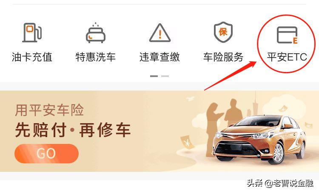Tap the shield 保 insurance icon
The width and height of the screenshot is (319, 193).
223,32
